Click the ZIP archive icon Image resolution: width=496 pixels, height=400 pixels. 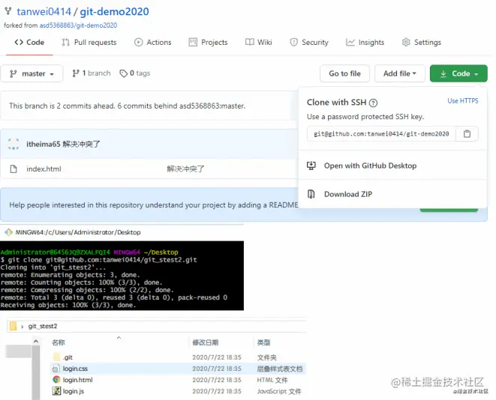tap(311, 194)
